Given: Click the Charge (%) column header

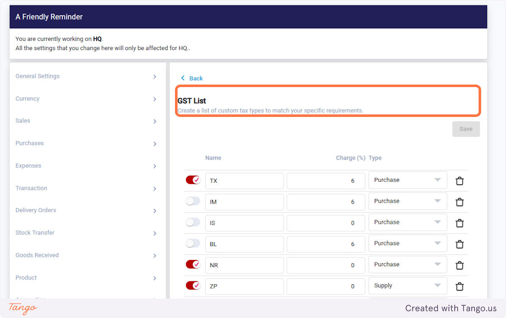Looking at the screenshot, I should point(350,158).
